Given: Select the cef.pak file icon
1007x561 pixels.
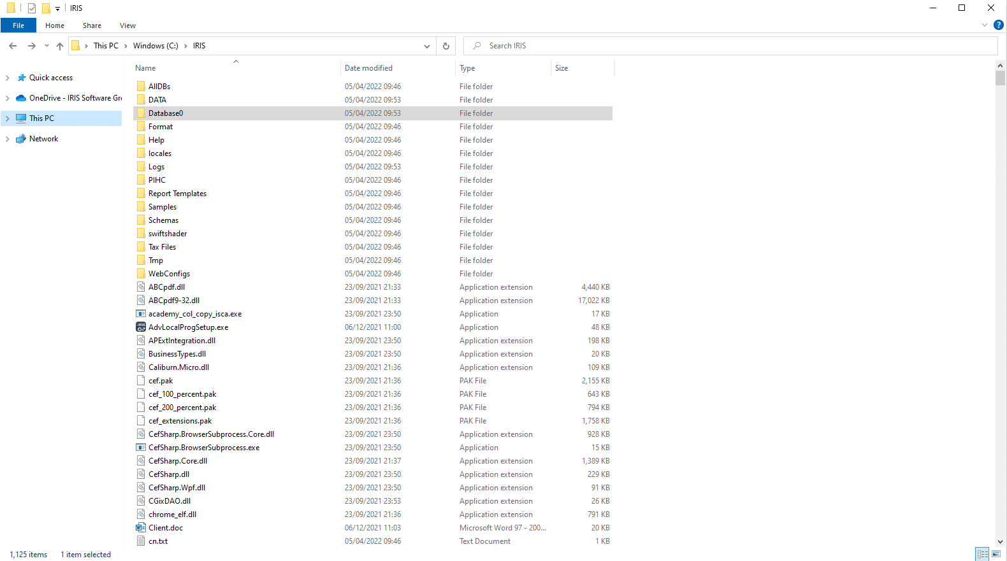Looking at the screenshot, I should point(141,380).
